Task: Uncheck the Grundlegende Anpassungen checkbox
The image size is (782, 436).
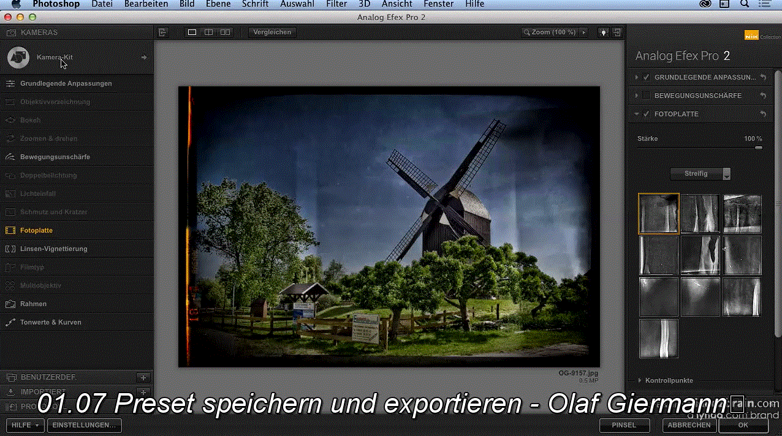Action: [x=646, y=77]
